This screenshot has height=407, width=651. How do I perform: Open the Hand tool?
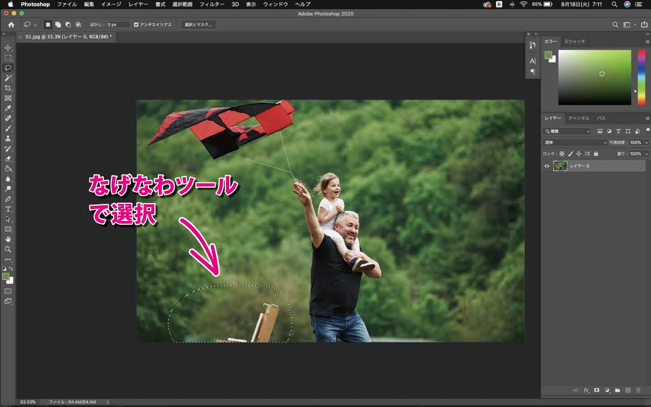click(8, 239)
